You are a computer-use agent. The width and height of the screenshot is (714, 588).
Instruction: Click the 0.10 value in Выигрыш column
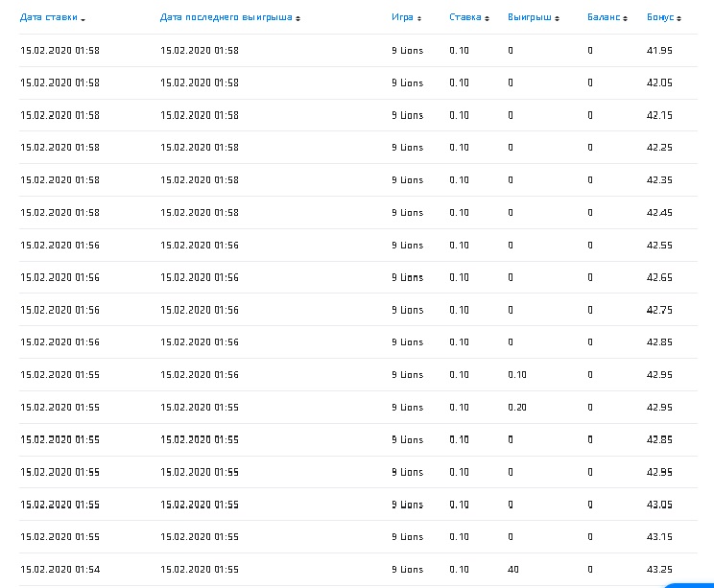pos(517,375)
